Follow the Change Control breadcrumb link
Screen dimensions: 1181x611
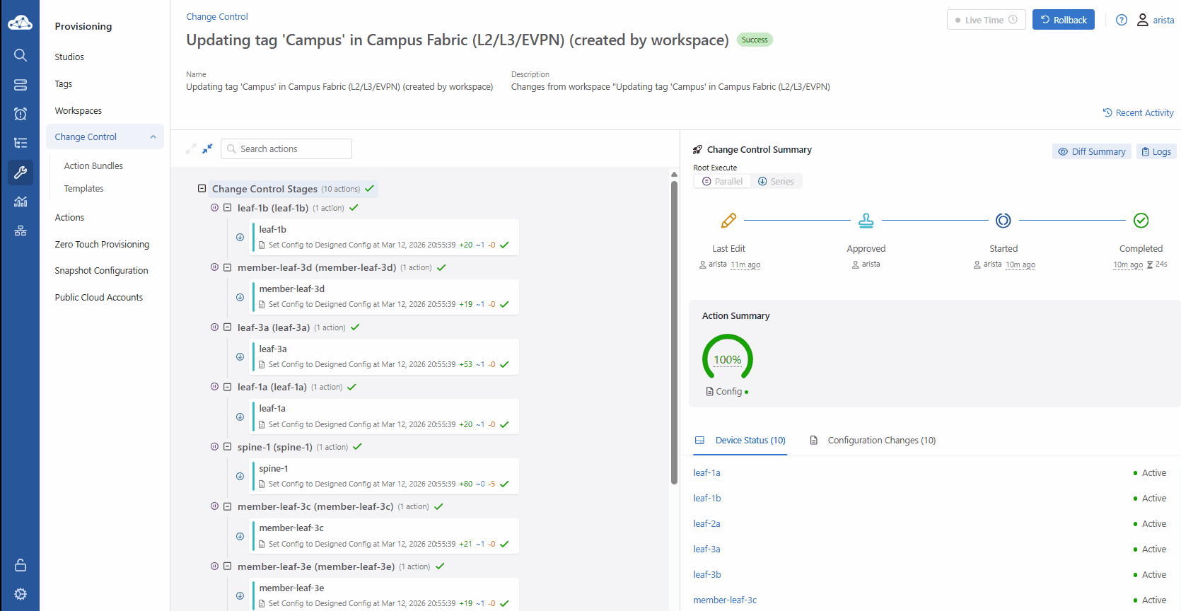(217, 16)
